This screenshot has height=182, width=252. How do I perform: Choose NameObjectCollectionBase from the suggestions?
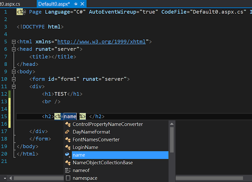(116, 163)
